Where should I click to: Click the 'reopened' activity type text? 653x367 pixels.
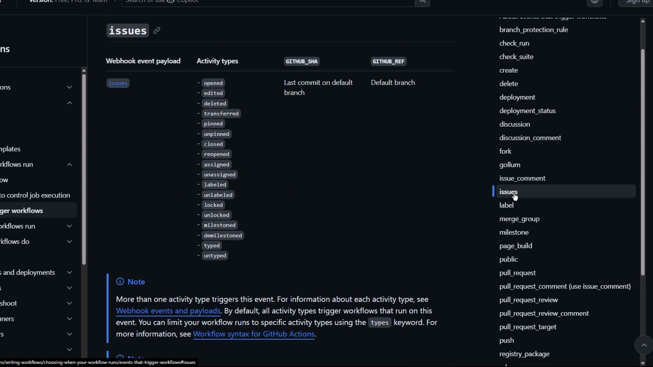(217, 154)
